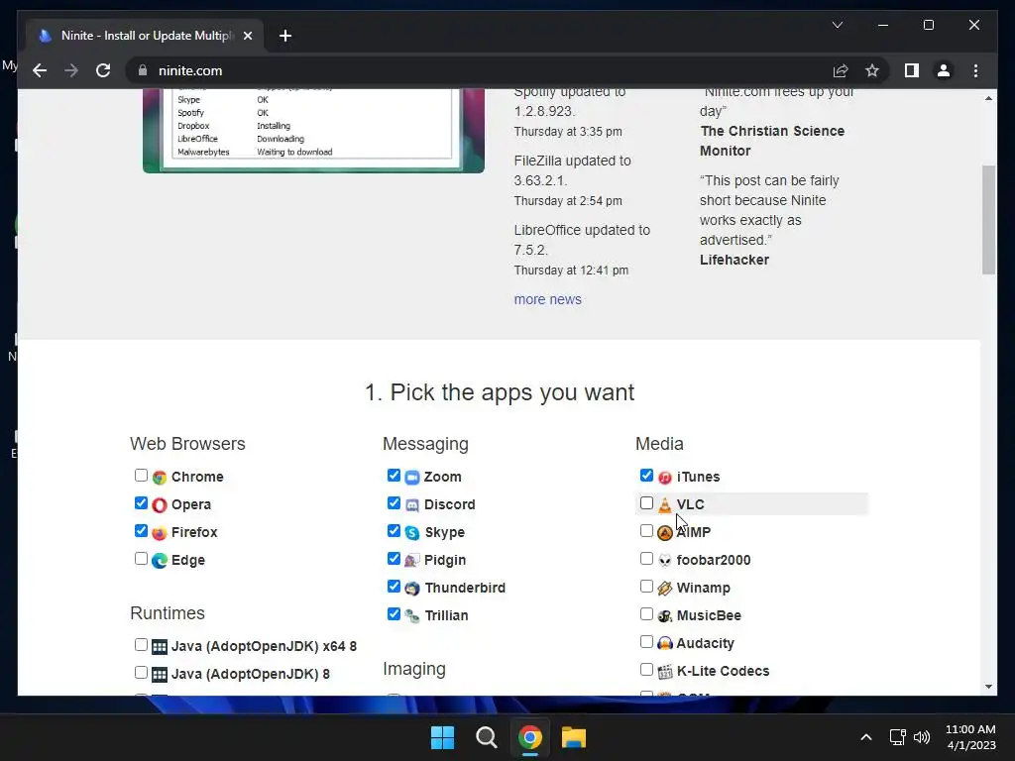The width and height of the screenshot is (1015, 761).
Task: Click the scrollbar down arrow
Action: point(988,687)
